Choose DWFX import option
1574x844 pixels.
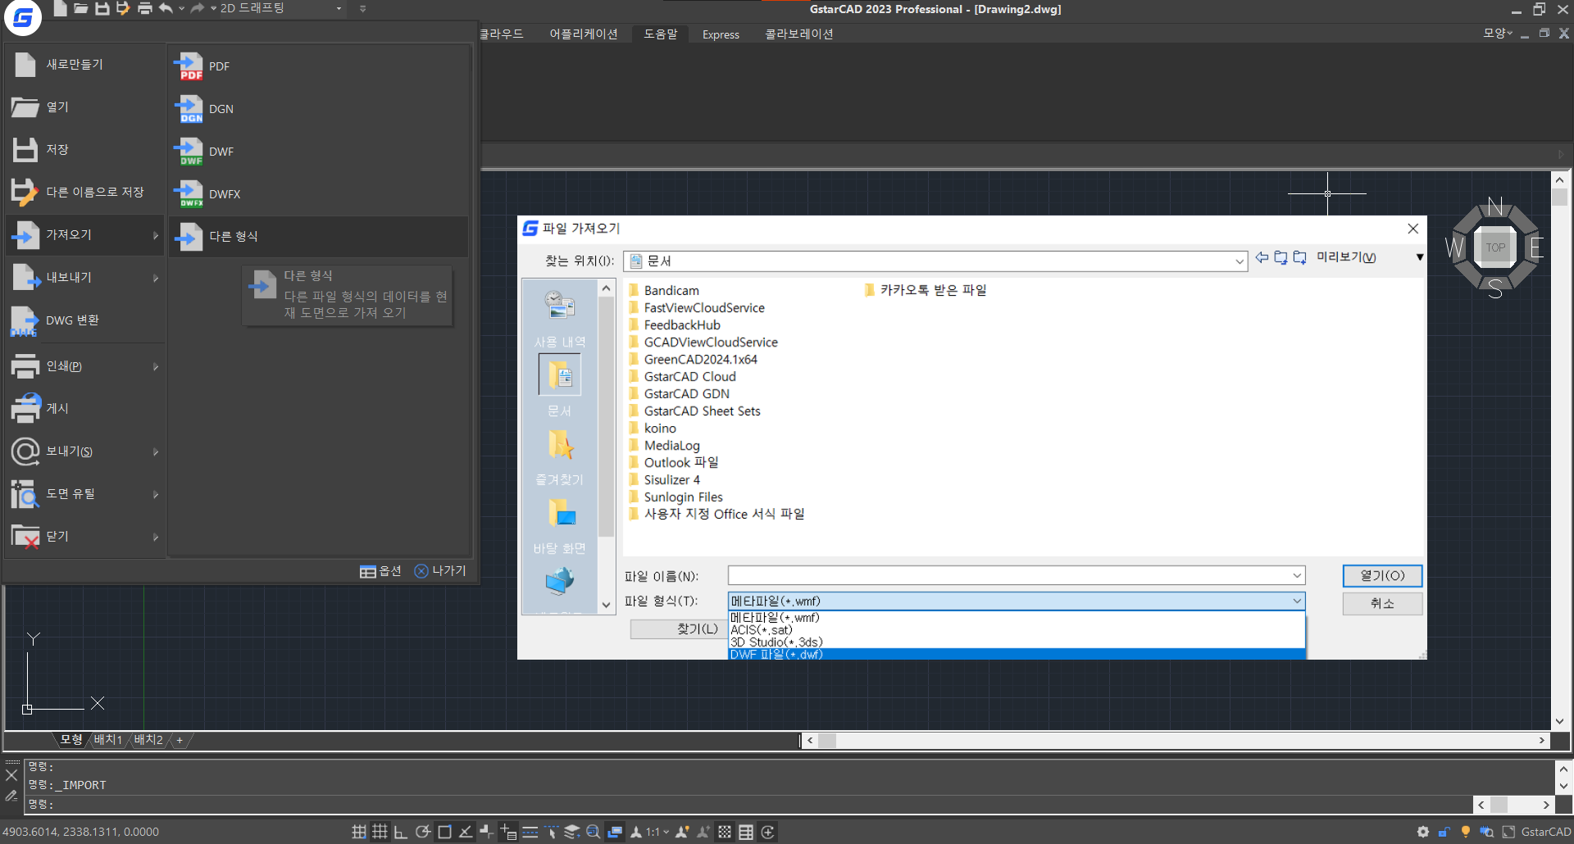(x=318, y=194)
